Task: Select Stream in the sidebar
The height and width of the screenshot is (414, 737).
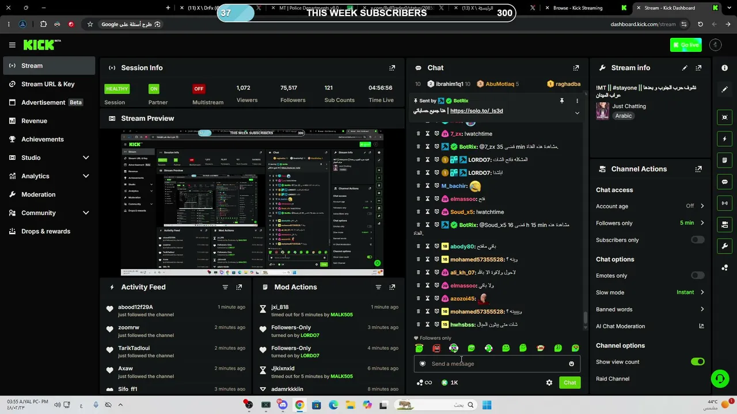Action: [x=49, y=66]
